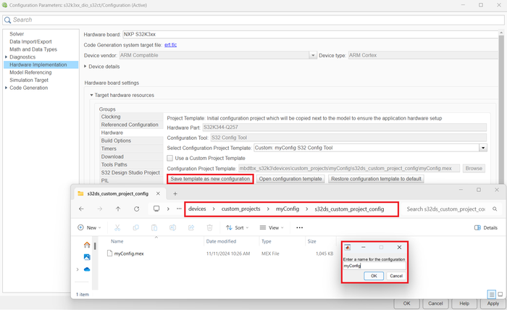Click Restore configuration template to default
The width and height of the screenshot is (507, 310).
376,179
